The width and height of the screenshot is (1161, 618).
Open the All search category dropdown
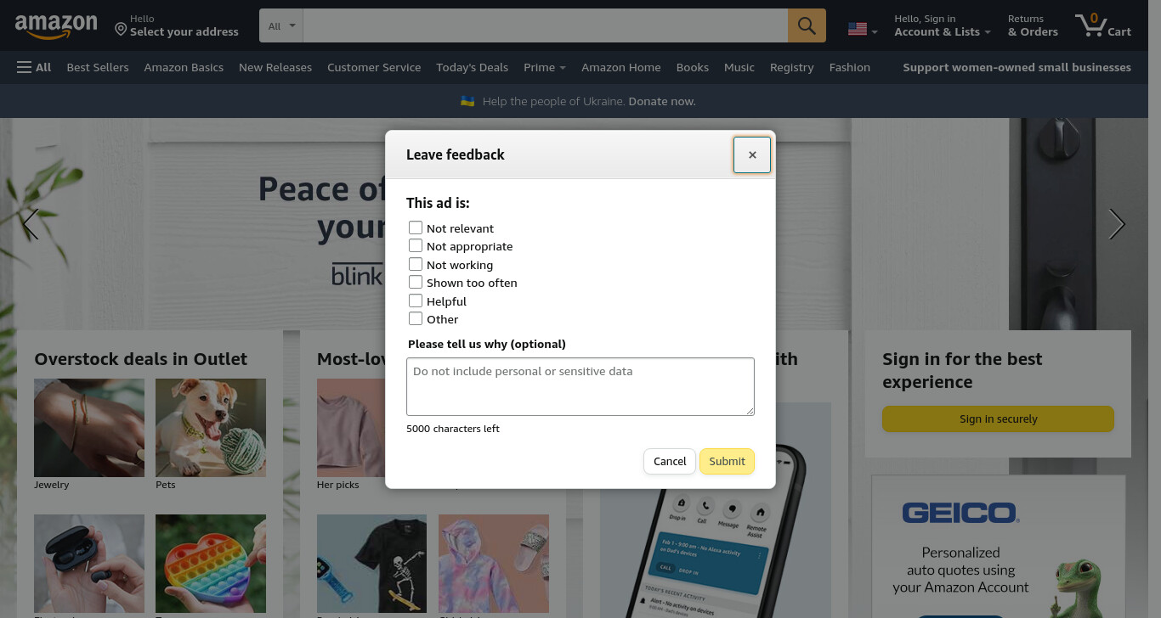(x=281, y=25)
